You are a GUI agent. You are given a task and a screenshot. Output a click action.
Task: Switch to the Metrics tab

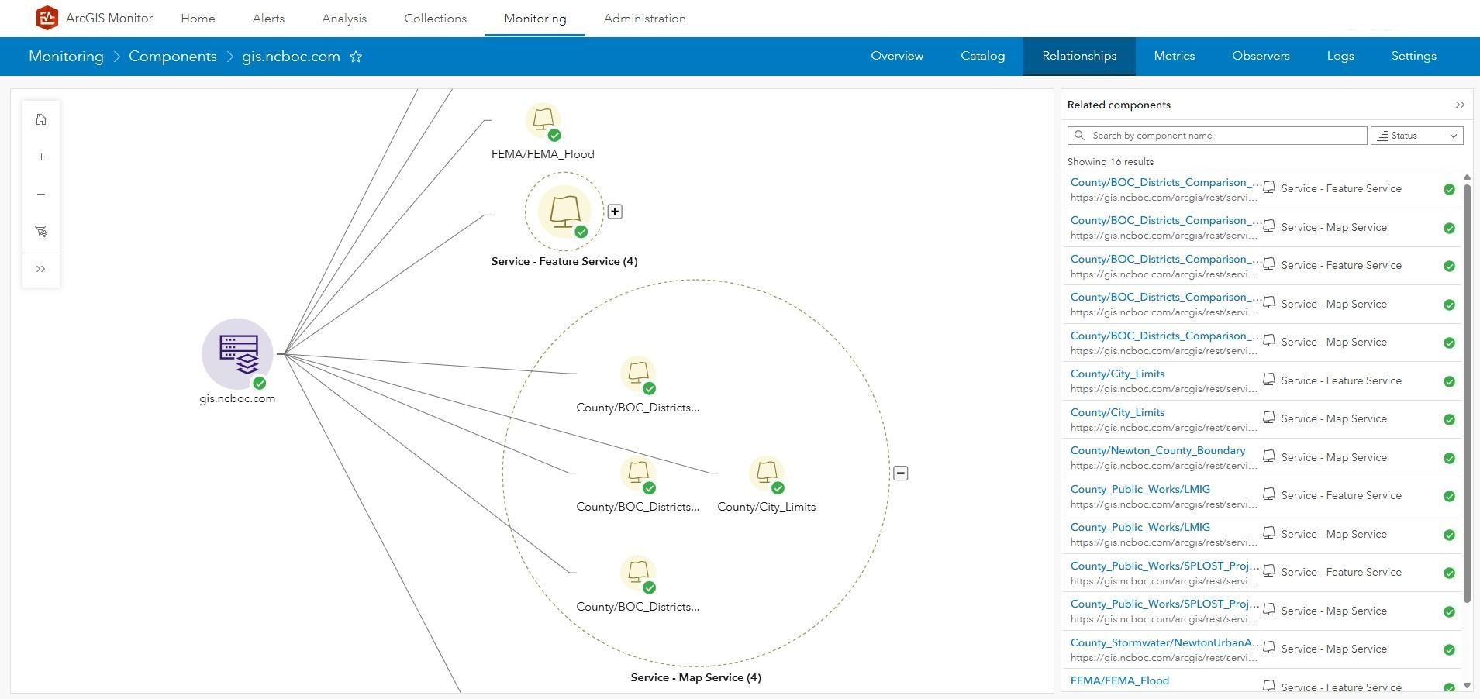pyautogui.click(x=1173, y=56)
